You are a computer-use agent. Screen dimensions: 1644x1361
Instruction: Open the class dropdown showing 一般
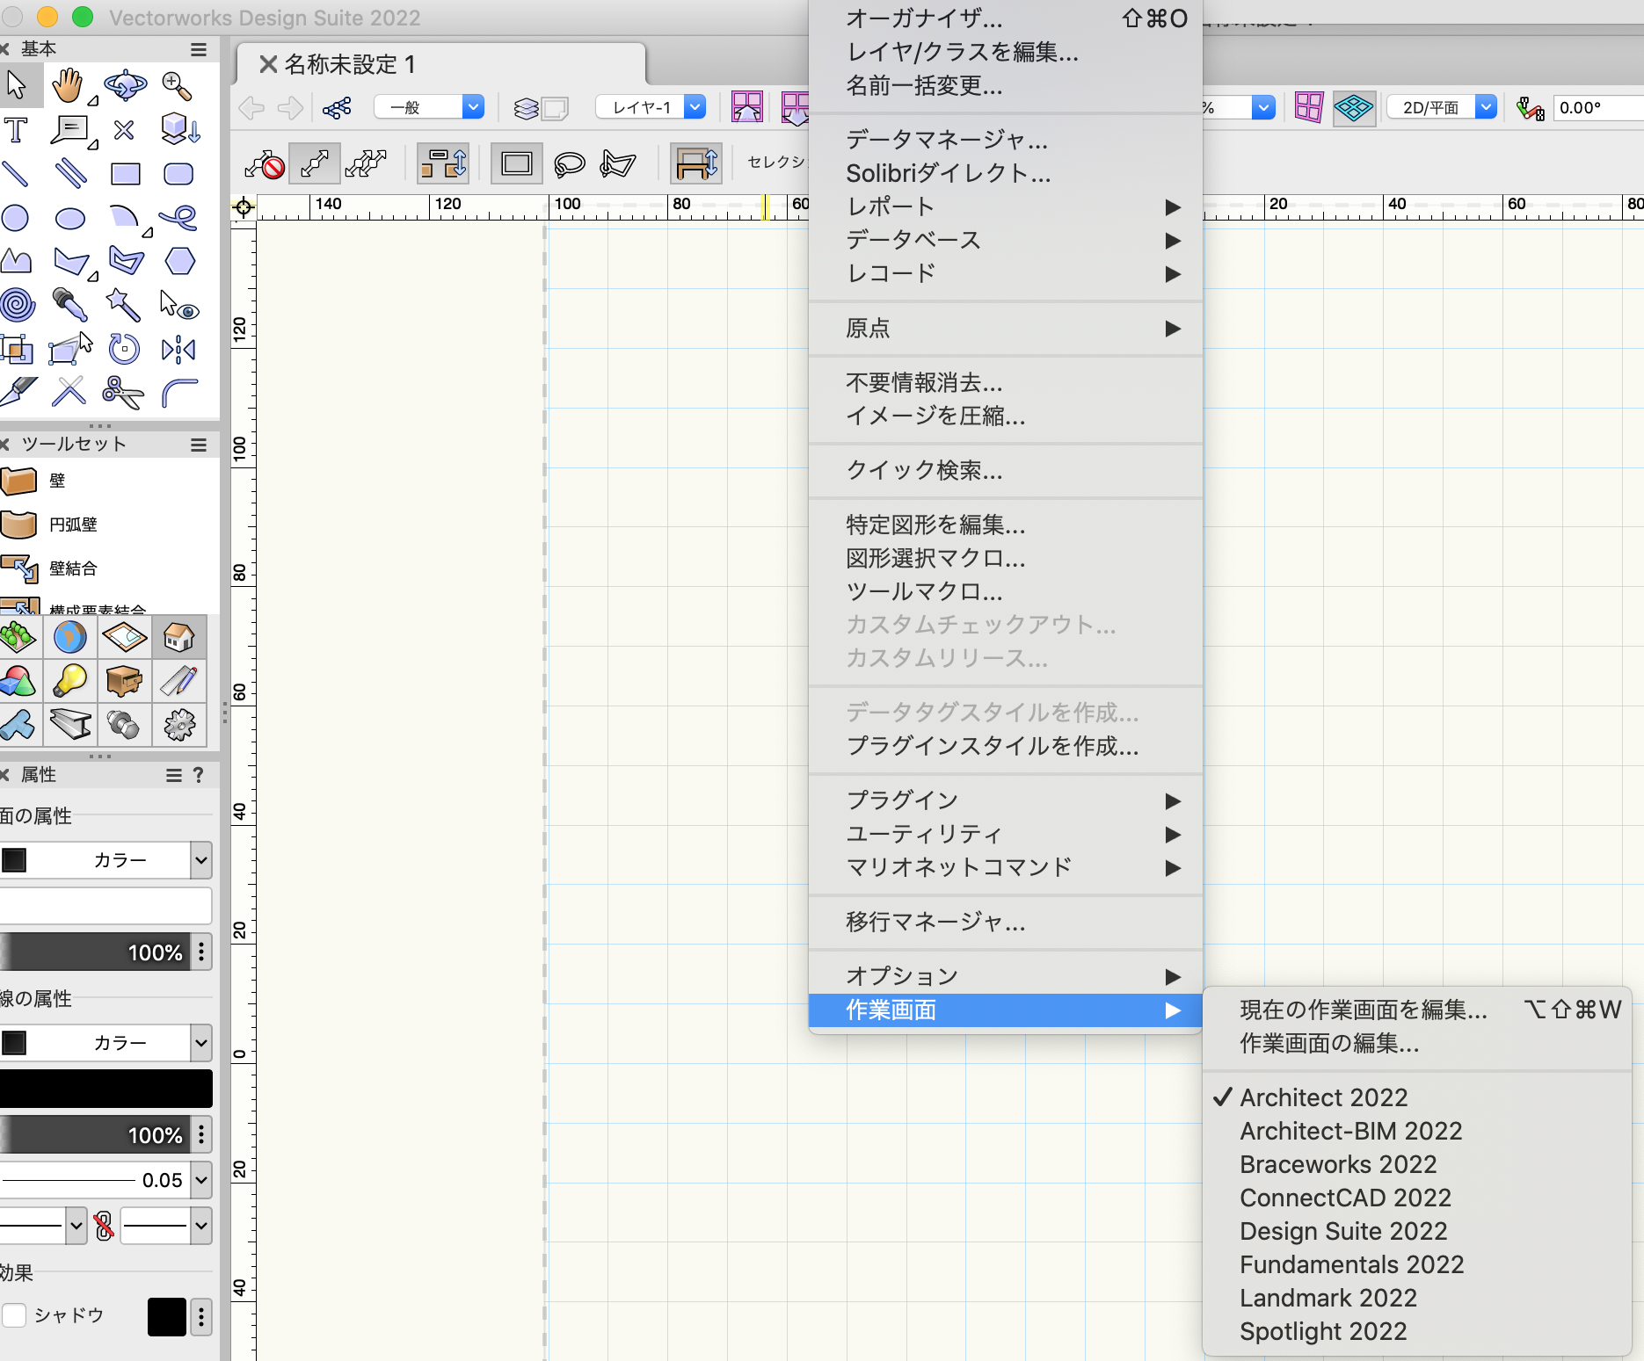pyautogui.click(x=429, y=107)
